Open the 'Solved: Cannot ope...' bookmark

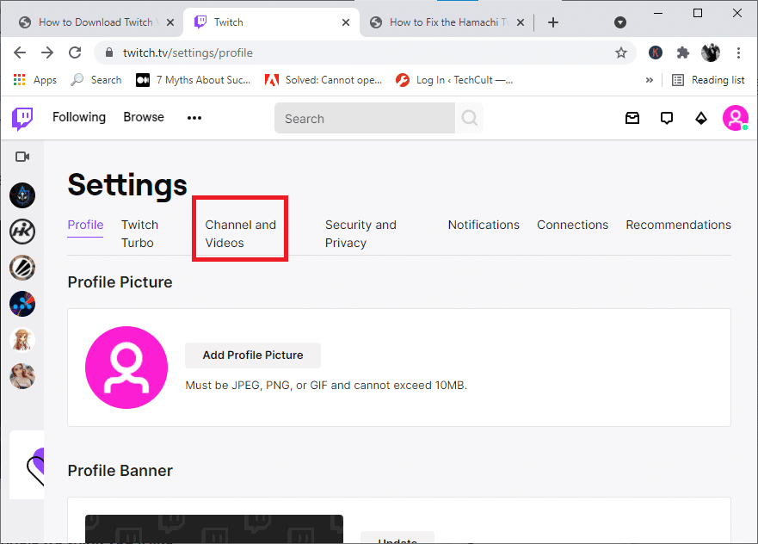pyautogui.click(x=324, y=80)
